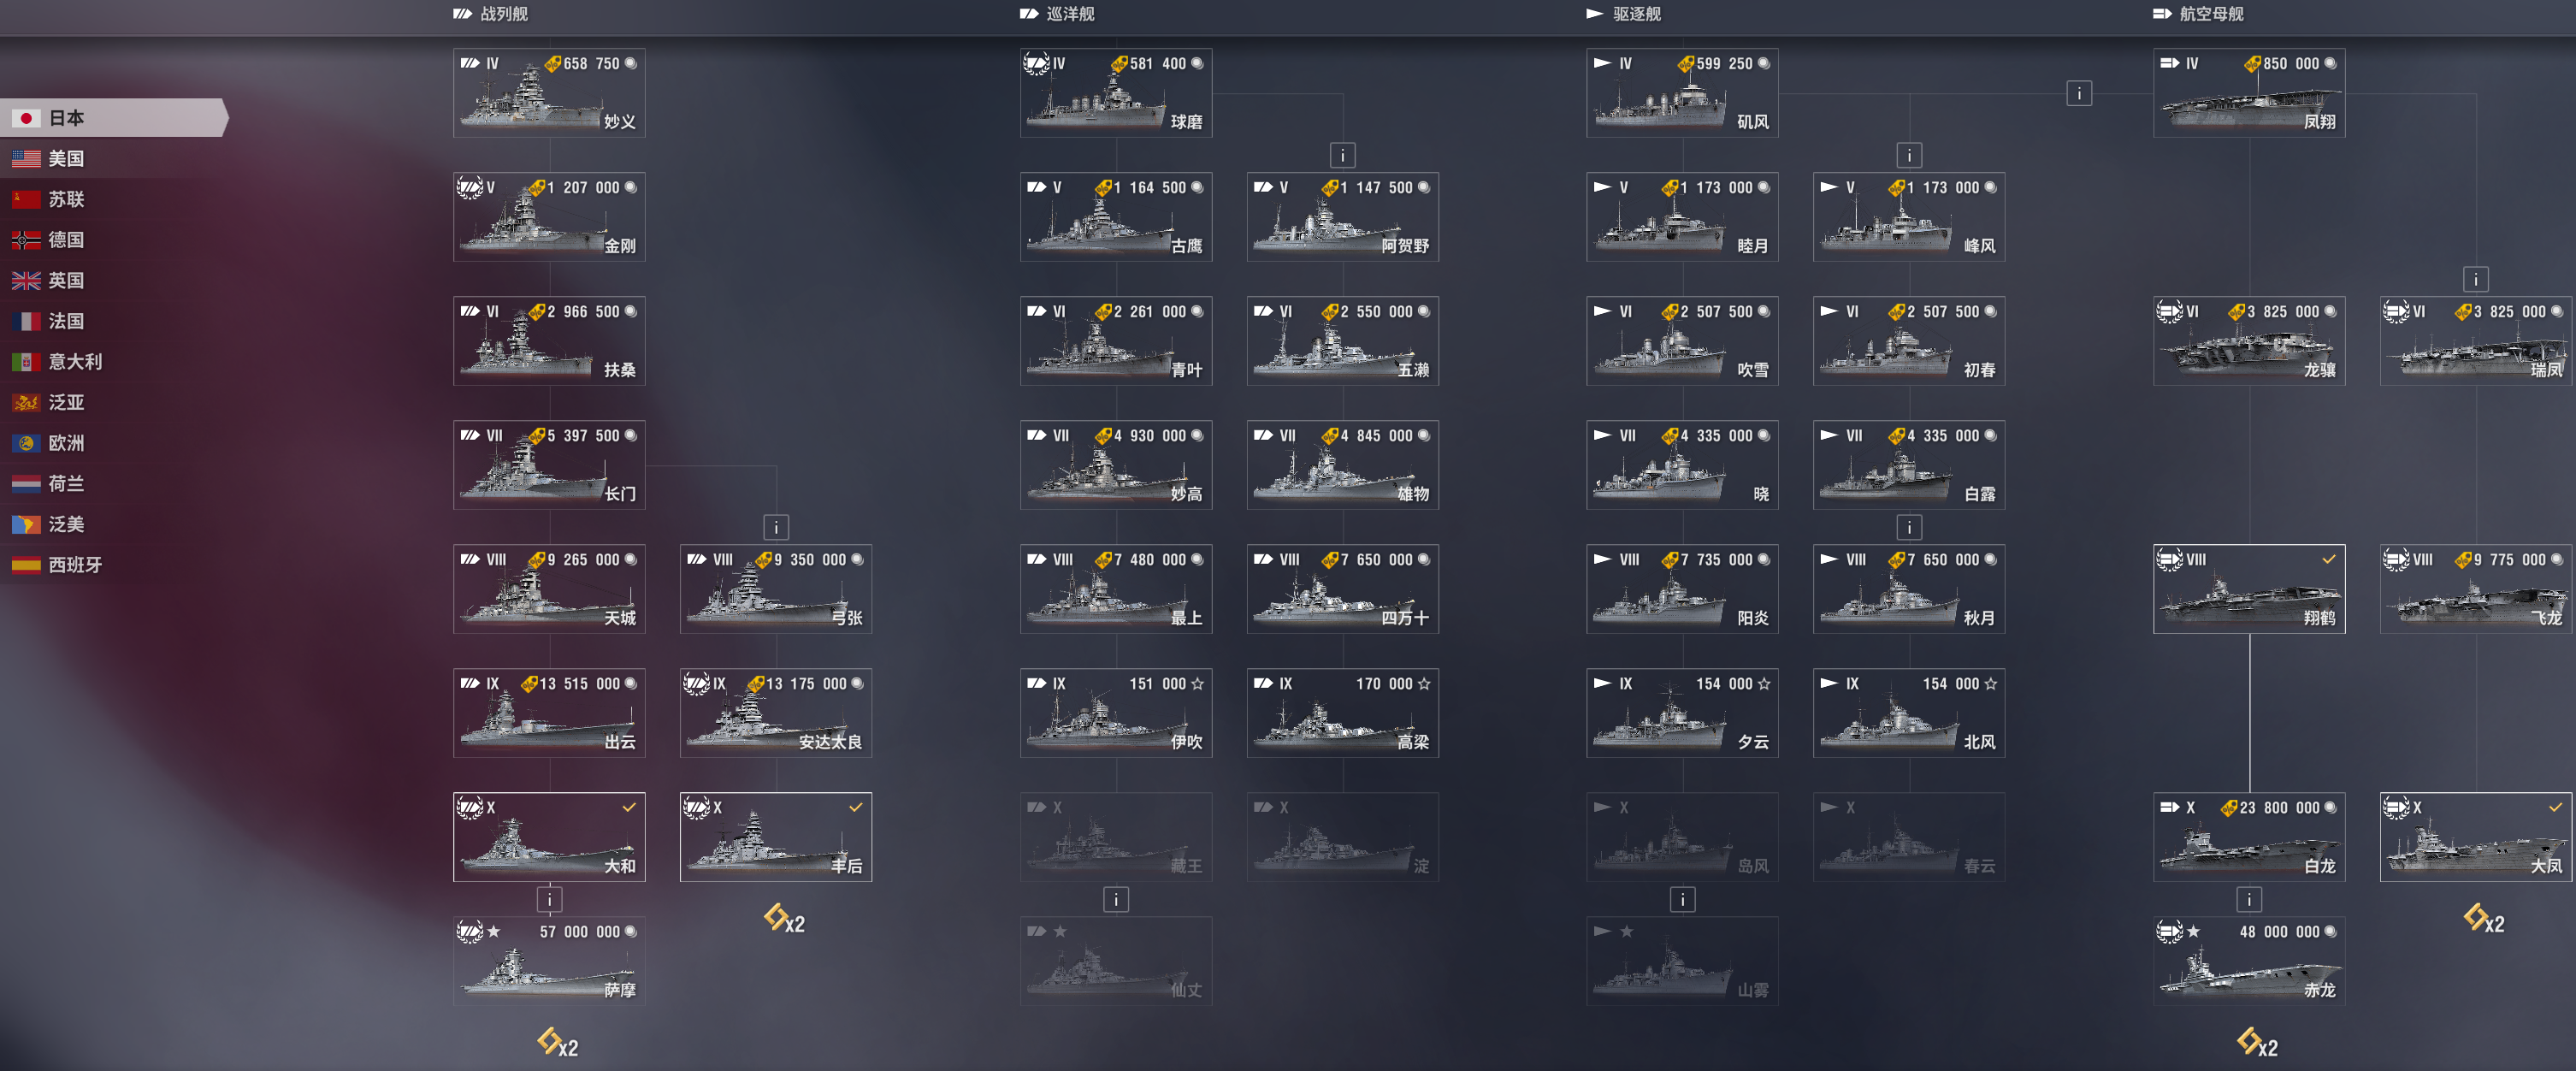Select the tier IX cruiser 伊吹
This screenshot has height=1071, width=2576.
(x=1116, y=713)
